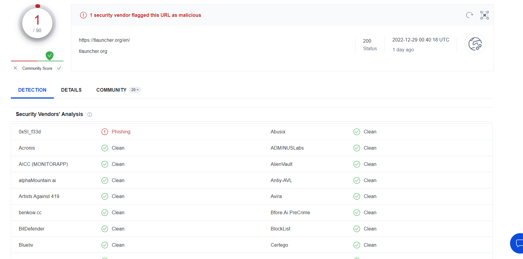Click clean check icon for BlockList
523x259 pixels.
click(357, 229)
